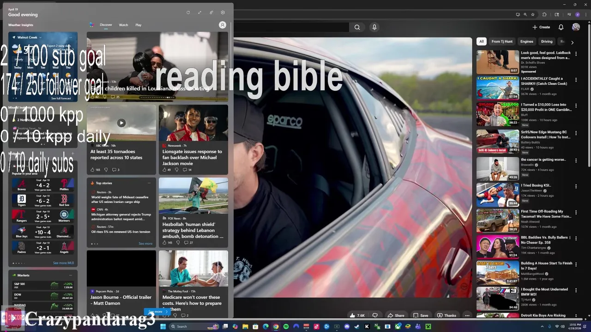The height and width of the screenshot is (332, 591).
Task: Open Hezbollah 'human shield' strategy article
Action: point(193,213)
